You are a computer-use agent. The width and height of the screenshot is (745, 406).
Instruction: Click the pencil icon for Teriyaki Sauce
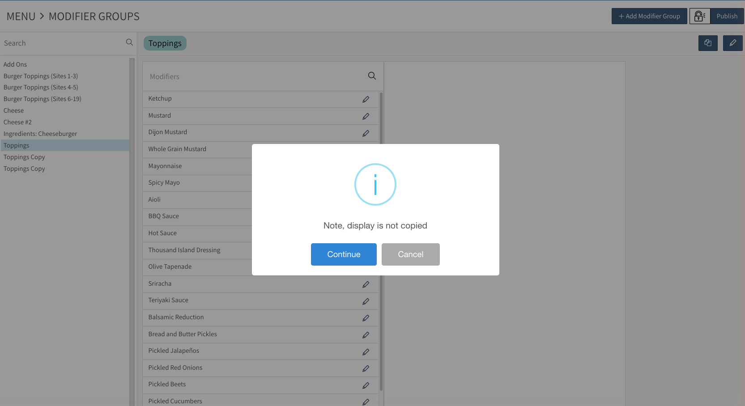tap(366, 301)
